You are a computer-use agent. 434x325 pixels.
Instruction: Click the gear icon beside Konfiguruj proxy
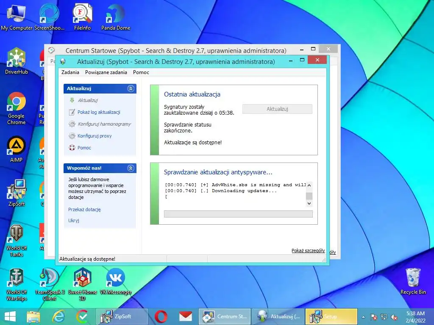pos(72,136)
